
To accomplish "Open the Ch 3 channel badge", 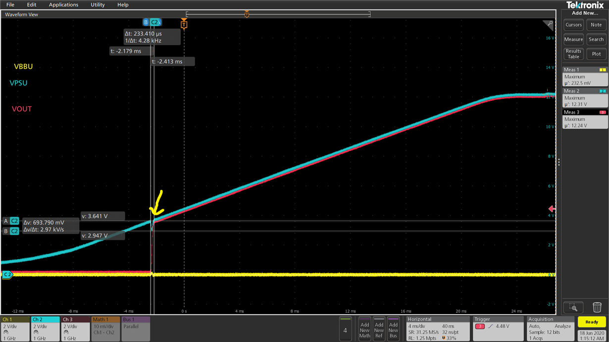I will click(76, 329).
